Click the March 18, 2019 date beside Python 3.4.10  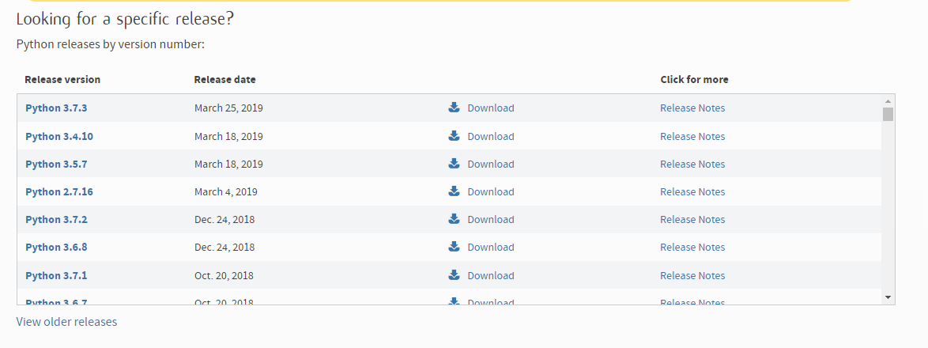[x=228, y=137]
